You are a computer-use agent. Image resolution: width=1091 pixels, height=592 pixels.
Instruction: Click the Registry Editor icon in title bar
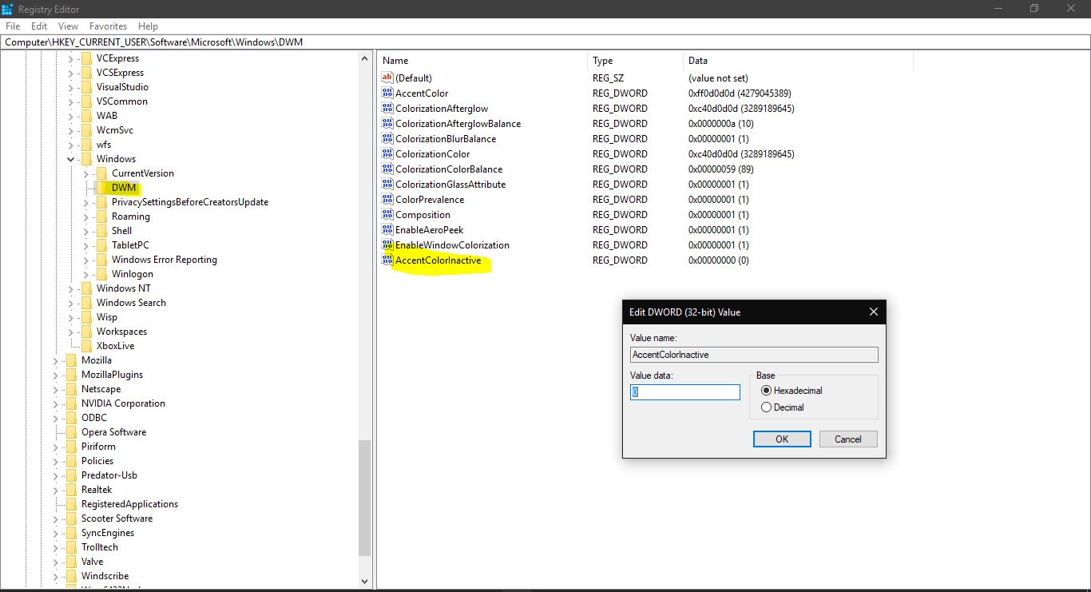point(8,9)
